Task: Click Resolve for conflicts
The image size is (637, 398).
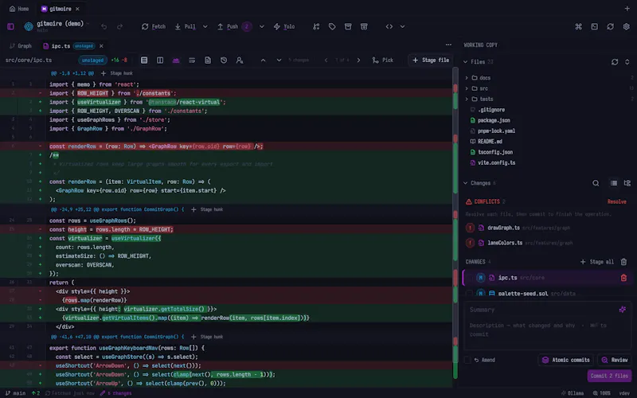Action: coord(616,201)
